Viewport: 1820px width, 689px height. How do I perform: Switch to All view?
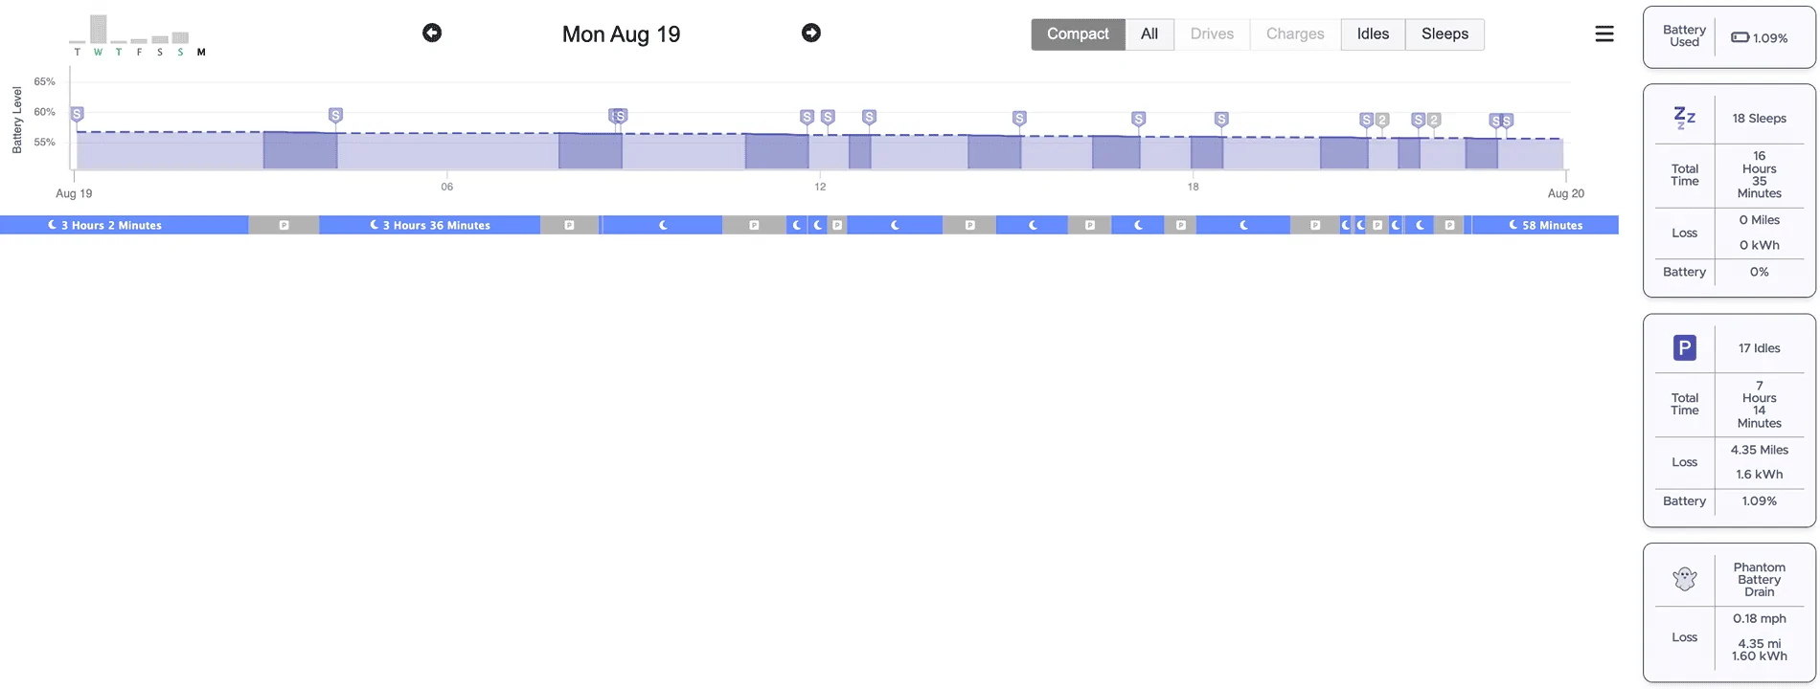1149,34
